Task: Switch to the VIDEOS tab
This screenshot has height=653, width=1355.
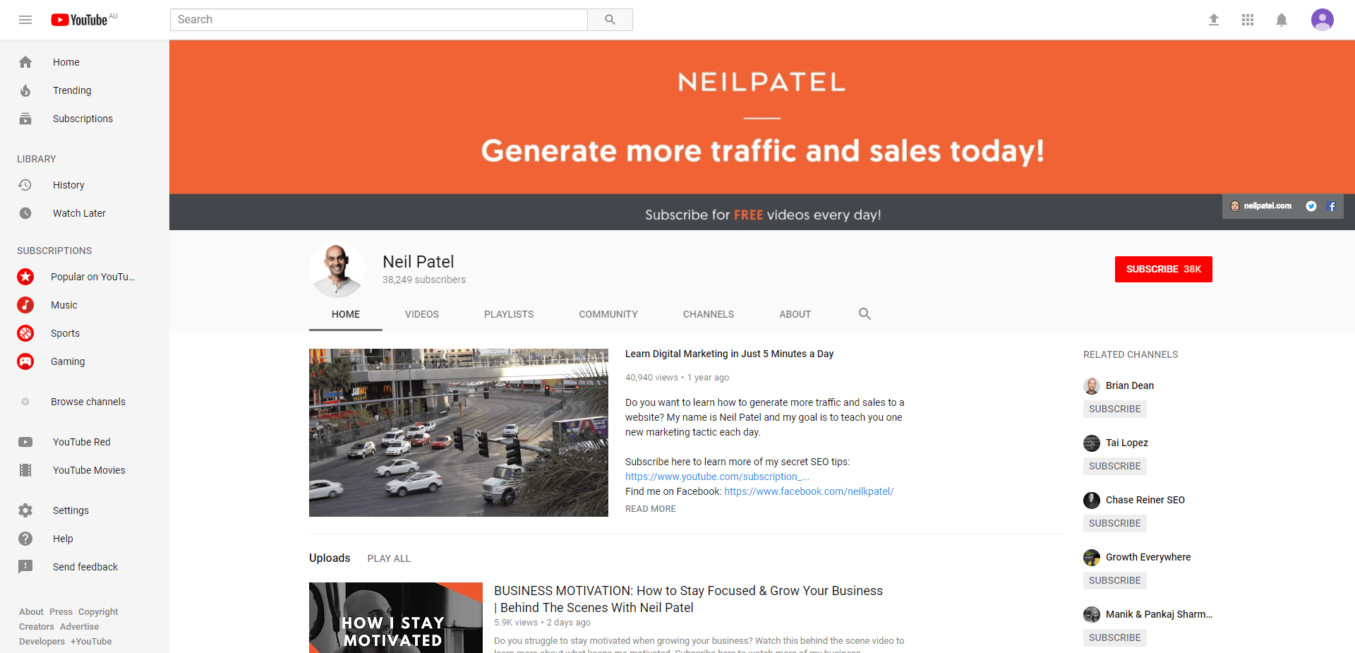Action: [421, 314]
